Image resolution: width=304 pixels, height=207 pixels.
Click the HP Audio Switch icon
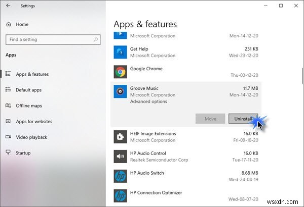pyautogui.click(x=120, y=176)
